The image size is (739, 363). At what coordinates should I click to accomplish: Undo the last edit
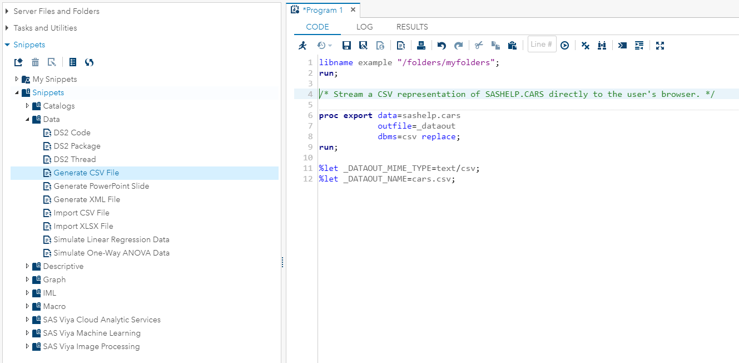coord(442,46)
